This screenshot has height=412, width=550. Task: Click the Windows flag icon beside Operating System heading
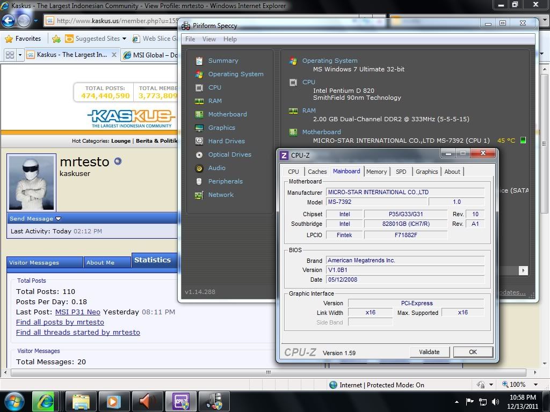(x=293, y=61)
